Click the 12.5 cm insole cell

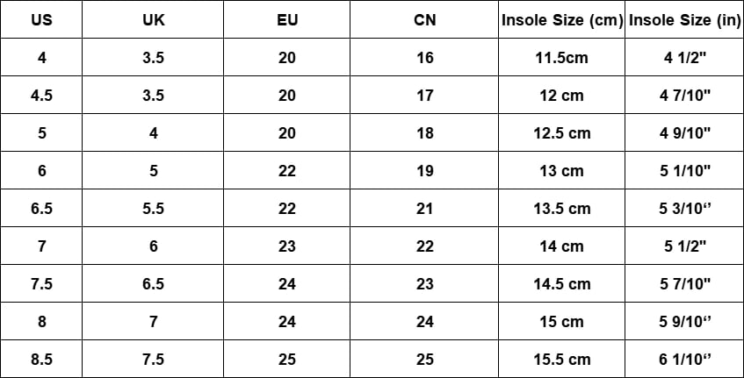point(561,133)
